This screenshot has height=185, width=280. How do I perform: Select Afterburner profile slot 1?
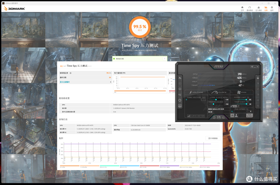pyautogui.click(x=258, y=83)
